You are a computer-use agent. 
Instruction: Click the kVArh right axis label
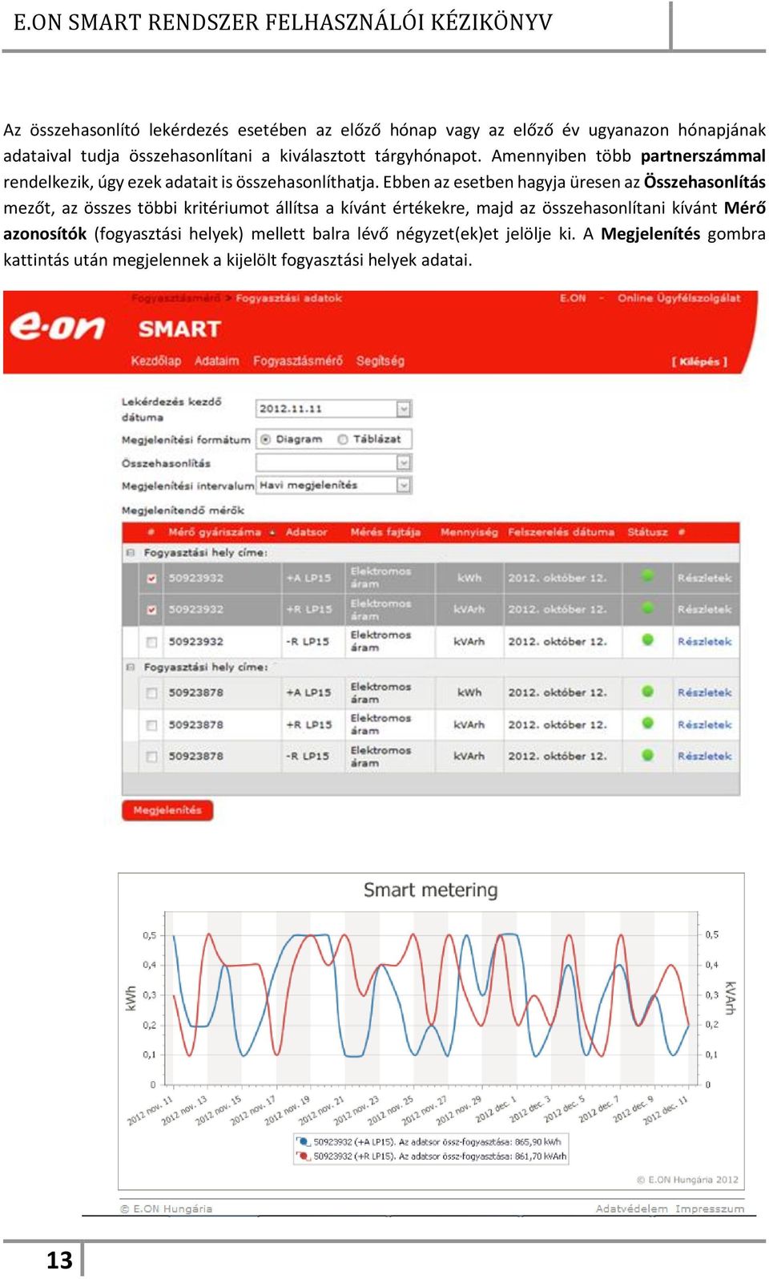click(x=730, y=999)
